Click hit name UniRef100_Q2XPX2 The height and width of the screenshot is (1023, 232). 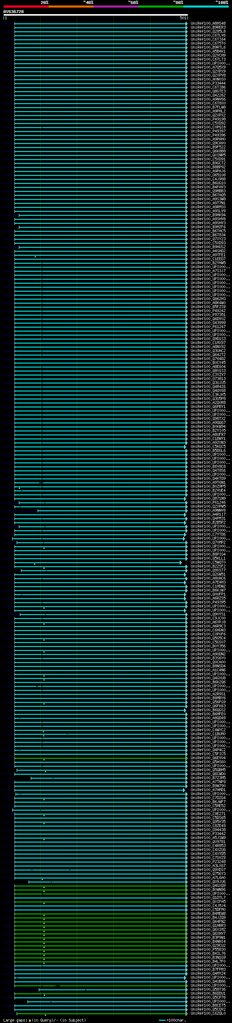208,115
